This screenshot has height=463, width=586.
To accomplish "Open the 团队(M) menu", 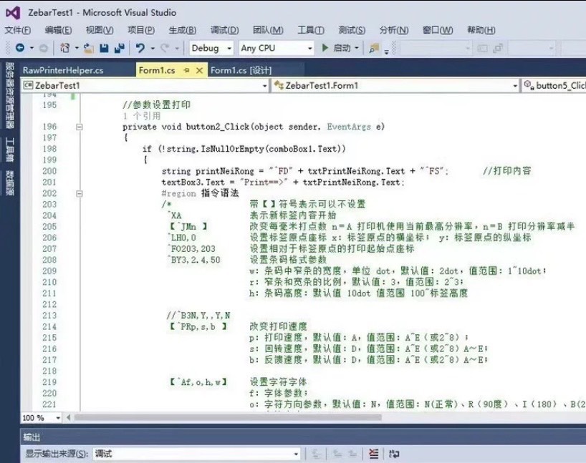I will (268, 30).
